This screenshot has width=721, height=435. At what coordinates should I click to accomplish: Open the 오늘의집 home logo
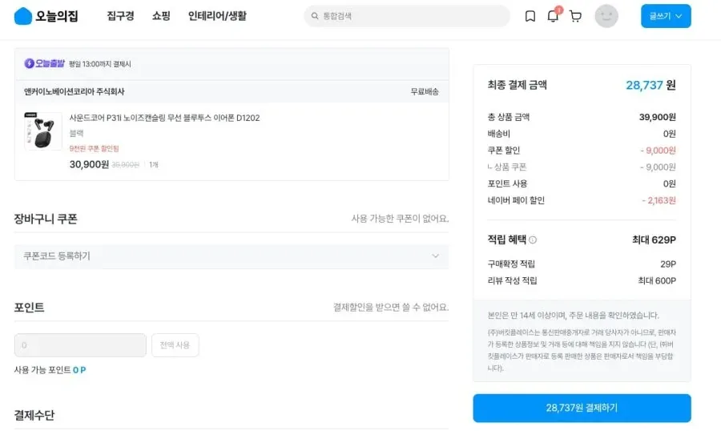click(x=46, y=16)
